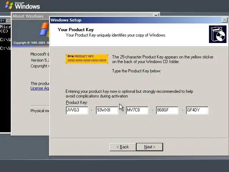Click the Windows flag logo in About Windows
This screenshot has width=229, height=172.
(44, 29)
